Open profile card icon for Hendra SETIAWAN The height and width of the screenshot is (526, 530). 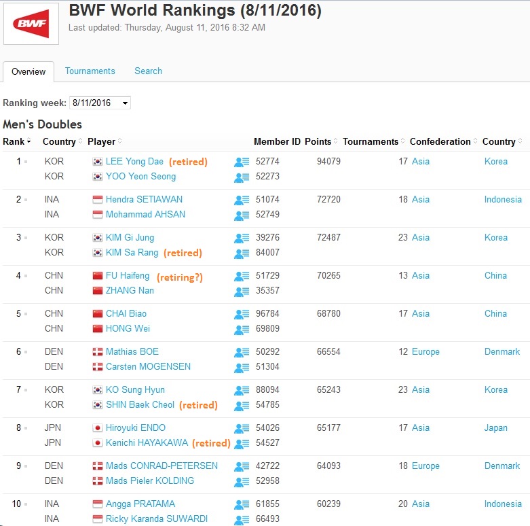pos(242,200)
